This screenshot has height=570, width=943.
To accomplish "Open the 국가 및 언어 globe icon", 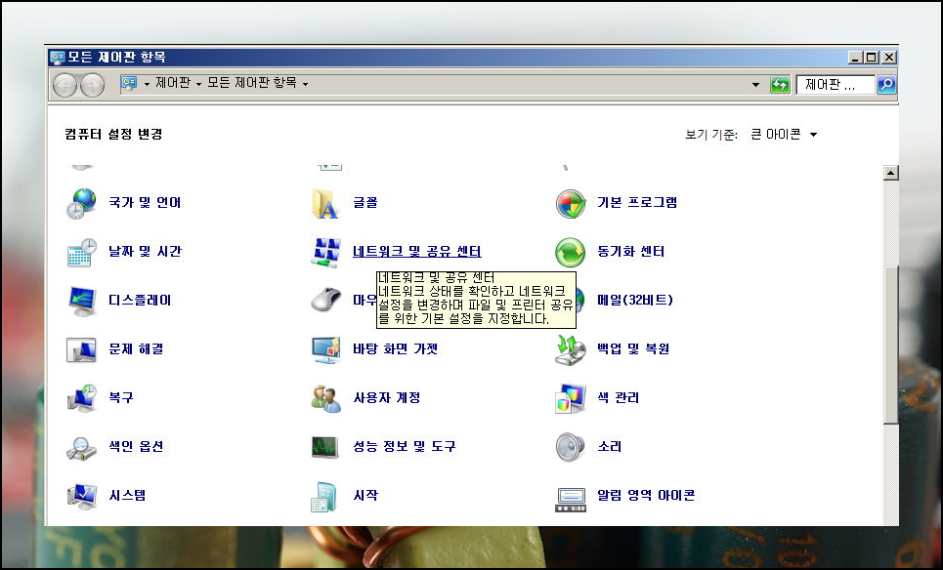I will pyautogui.click(x=81, y=203).
